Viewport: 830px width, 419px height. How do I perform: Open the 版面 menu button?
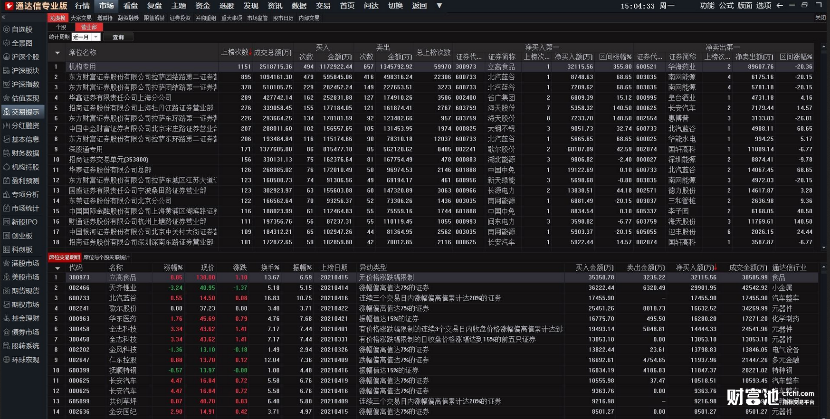744,6
